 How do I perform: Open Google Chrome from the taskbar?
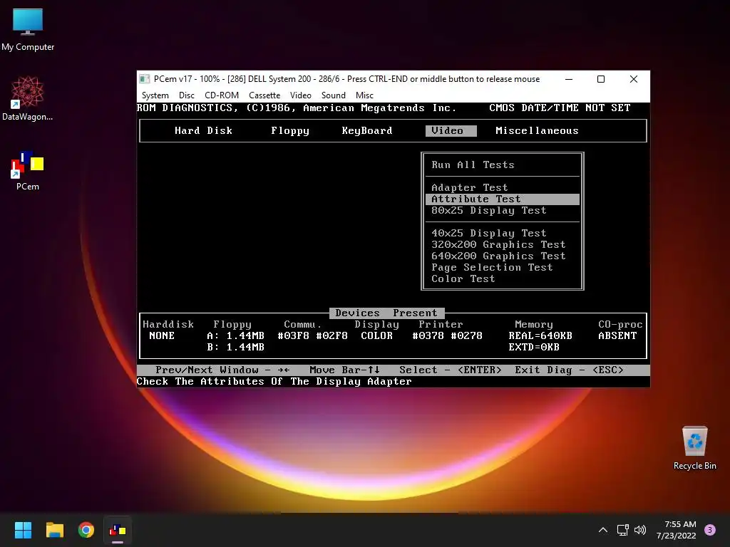[x=86, y=530]
